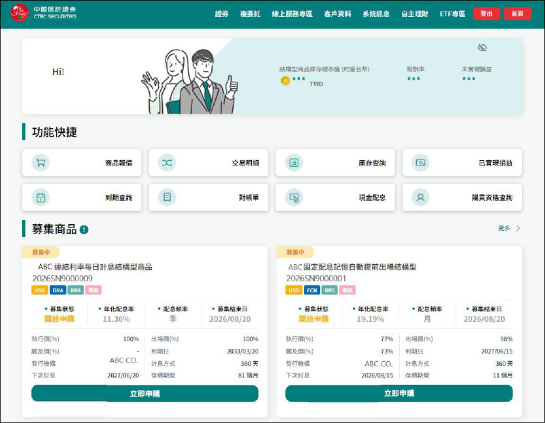Click the product code 2026SN9000001
The width and height of the screenshot is (545, 423).
pyautogui.click(x=316, y=279)
